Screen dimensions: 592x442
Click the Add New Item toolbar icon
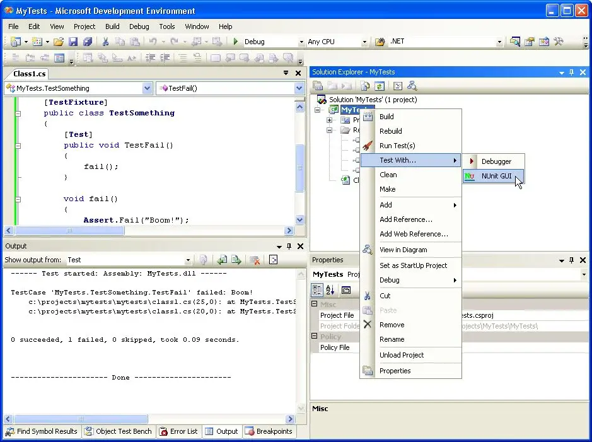point(37,42)
